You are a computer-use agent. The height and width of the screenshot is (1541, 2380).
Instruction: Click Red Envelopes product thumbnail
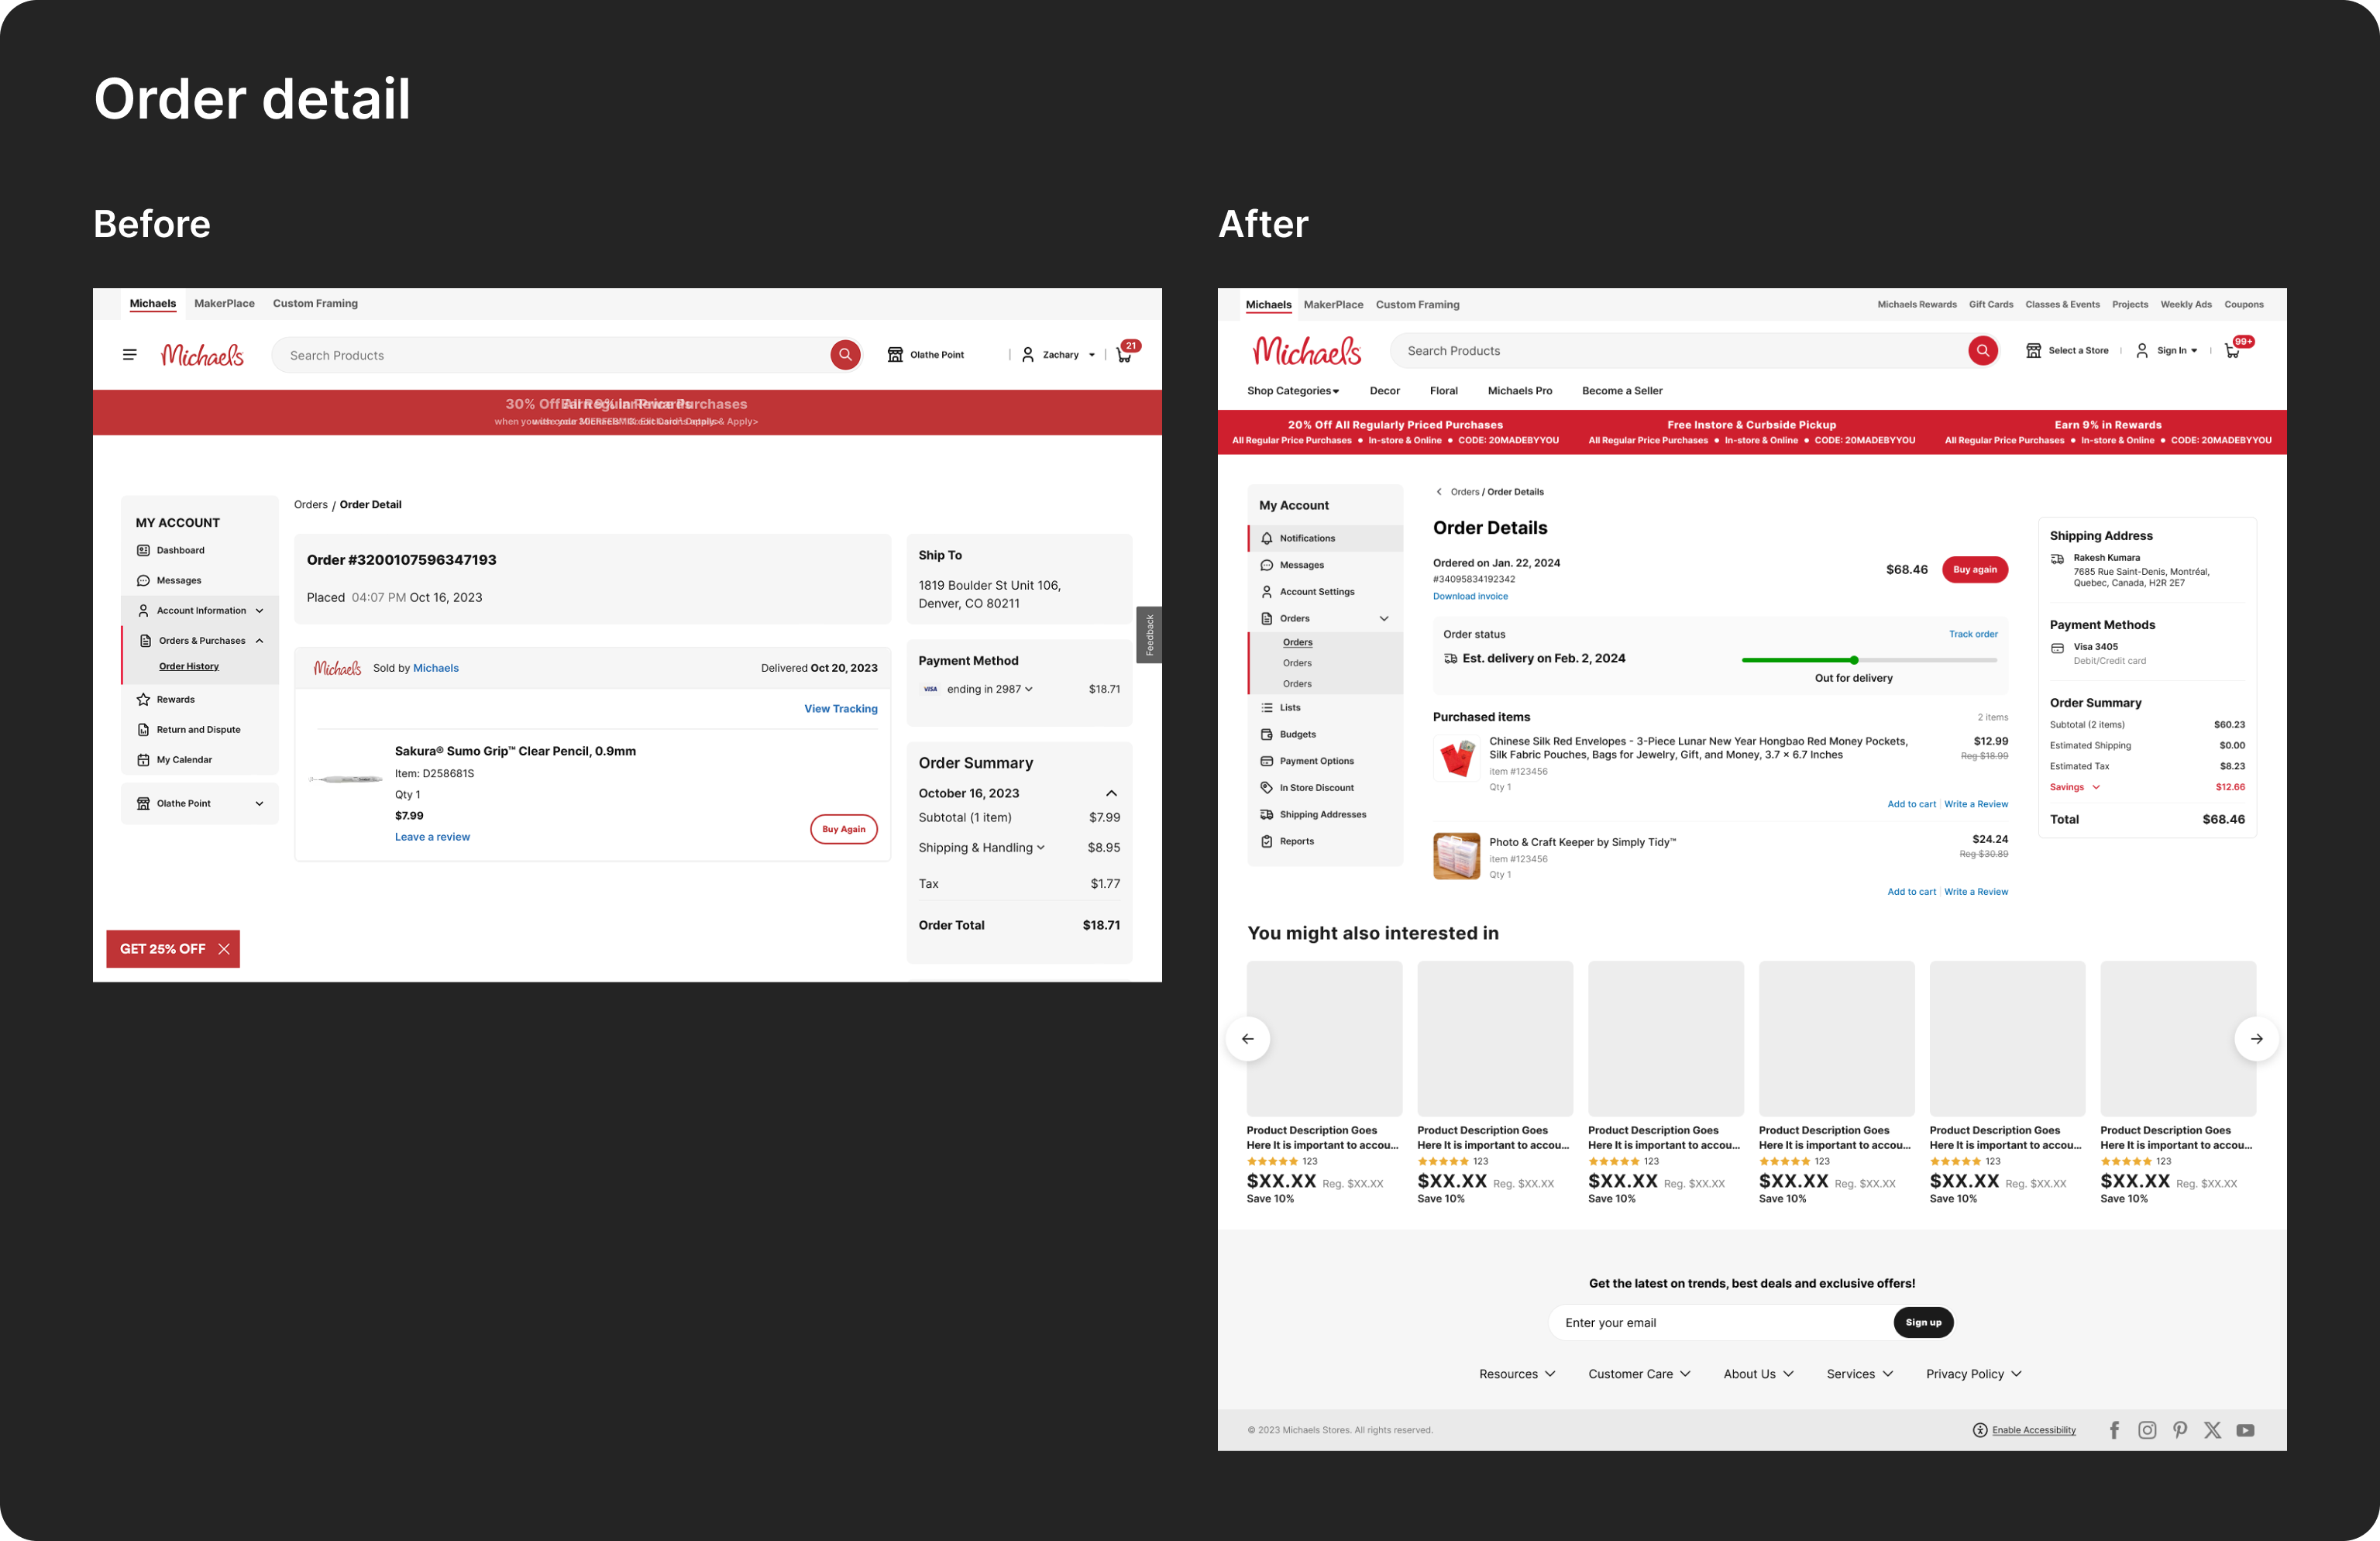tap(1456, 759)
